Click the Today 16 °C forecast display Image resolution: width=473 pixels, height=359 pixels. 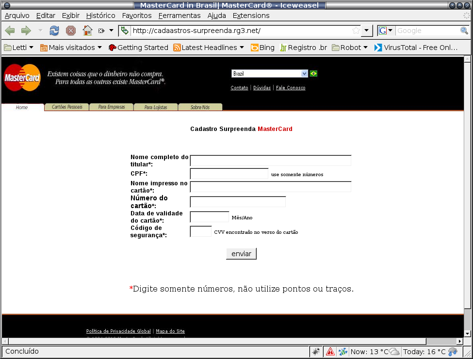pyautogui.click(x=430, y=351)
